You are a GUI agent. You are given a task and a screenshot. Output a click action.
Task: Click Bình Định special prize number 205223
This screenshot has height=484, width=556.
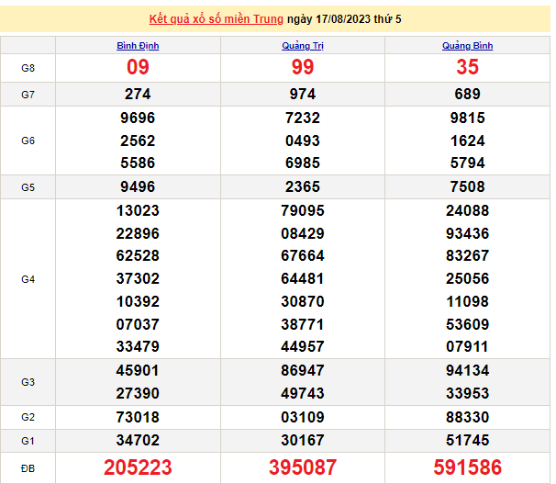tap(138, 467)
